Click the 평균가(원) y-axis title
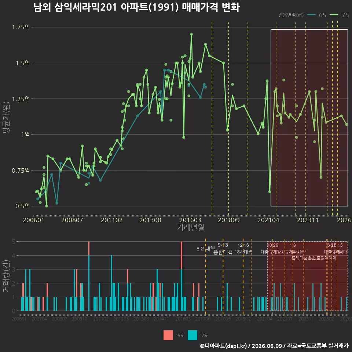The width and height of the screenshot is (352, 352). [6, 118]
